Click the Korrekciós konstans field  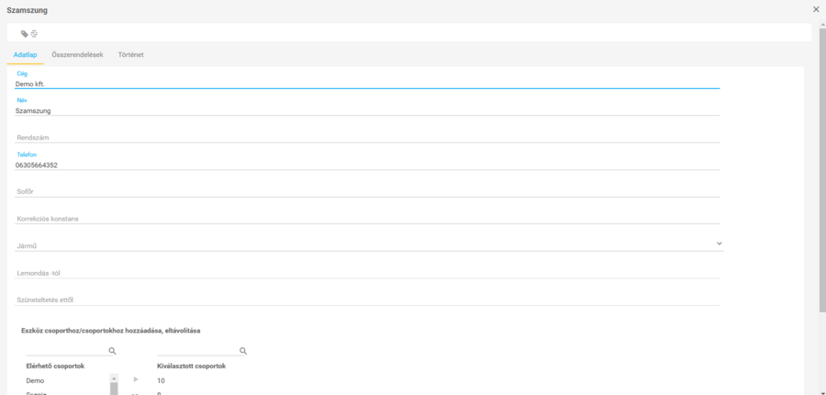pos(367,219)
